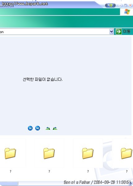Viewport: 133px width, 186px height.
Task: Click the filmstrip scrollbar right arrow
Action: [x=131, y=184]
